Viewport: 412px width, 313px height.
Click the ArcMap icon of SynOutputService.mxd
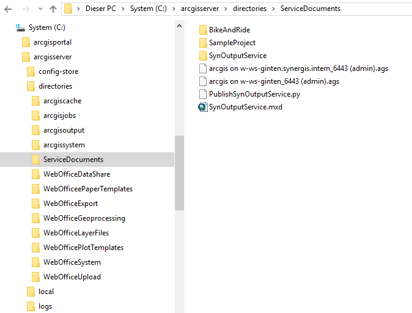click(x=203, y=107)
